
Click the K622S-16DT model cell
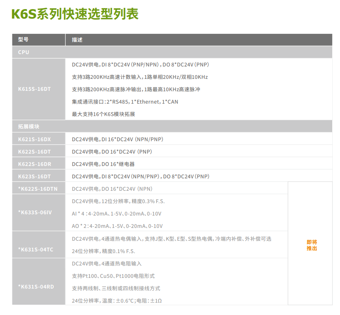pos(34,152)
